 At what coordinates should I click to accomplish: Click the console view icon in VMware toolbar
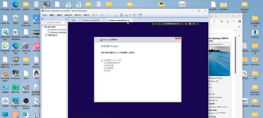click(140, 15)
